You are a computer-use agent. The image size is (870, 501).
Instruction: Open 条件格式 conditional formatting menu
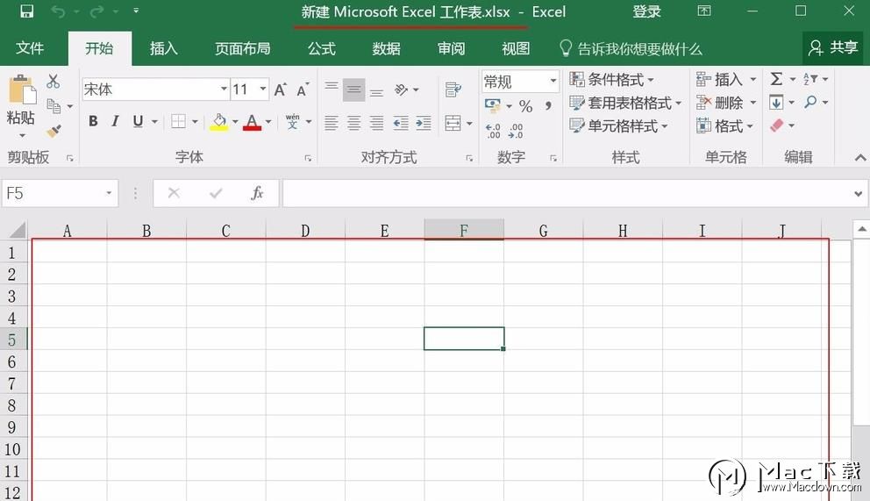[612, 79]
